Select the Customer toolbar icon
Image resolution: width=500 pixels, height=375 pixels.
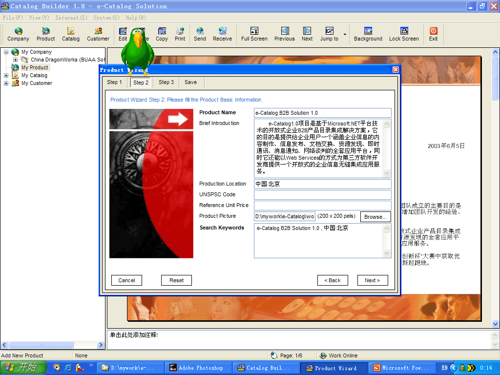click(x=98, y=34)
